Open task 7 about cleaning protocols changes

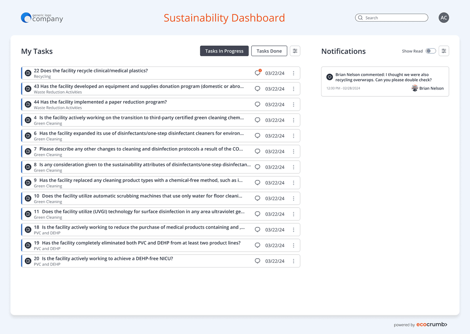[x=141, y=149]
